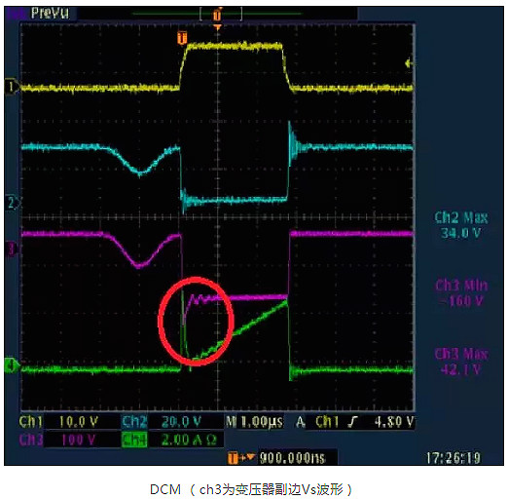Click the green Ch4 ground reference marker
Screen dimensions: 507x499
[12, 366]
